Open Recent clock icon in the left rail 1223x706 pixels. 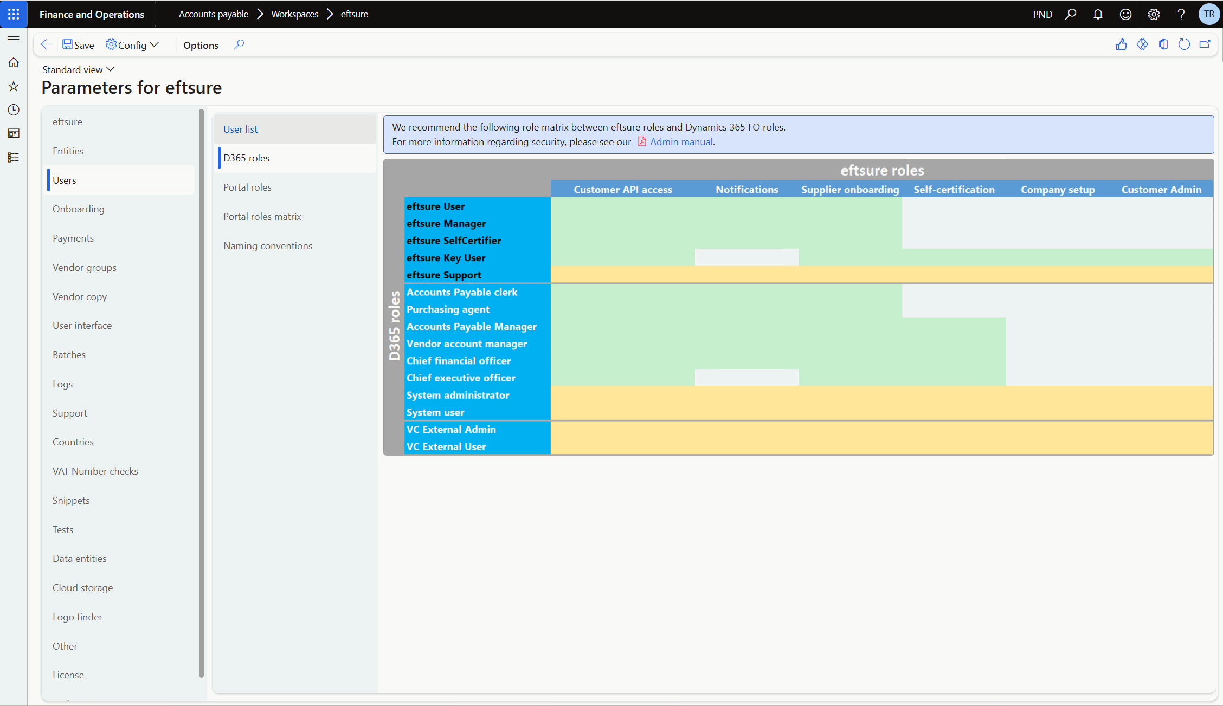[x=14, y=110]
